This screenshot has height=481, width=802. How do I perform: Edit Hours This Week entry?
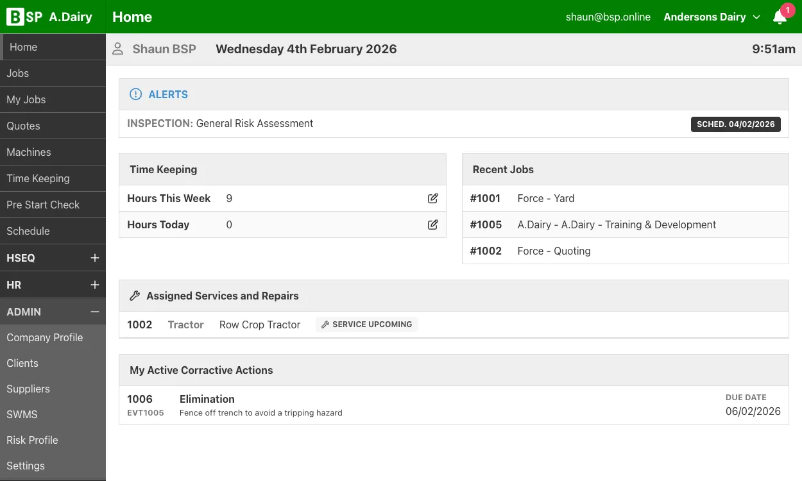click(433, 199)
